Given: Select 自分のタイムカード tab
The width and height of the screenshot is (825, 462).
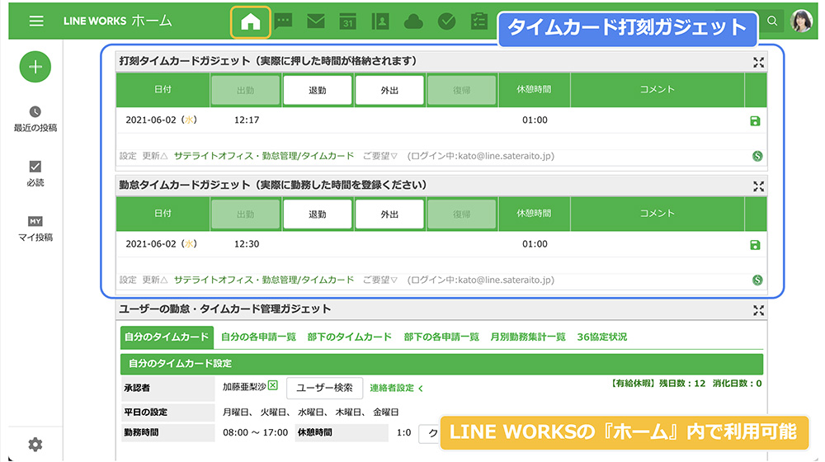Looking at the screenshot, I should tap(167, 337).
